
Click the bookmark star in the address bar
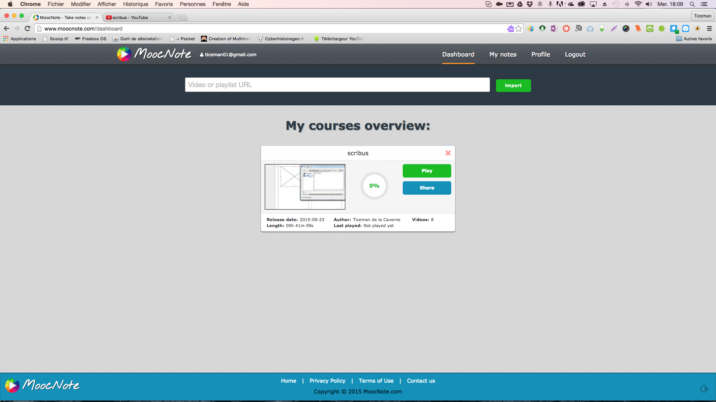coord(519,29)
